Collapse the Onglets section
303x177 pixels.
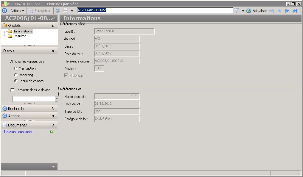point(53,26)
